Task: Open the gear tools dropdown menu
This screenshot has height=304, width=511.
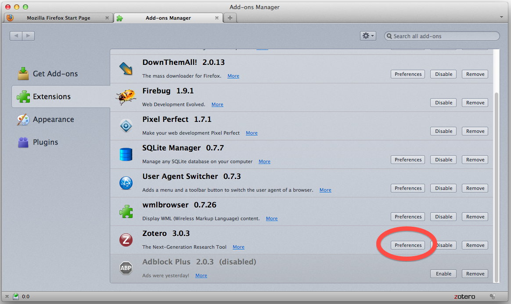Action: point(368,36)
